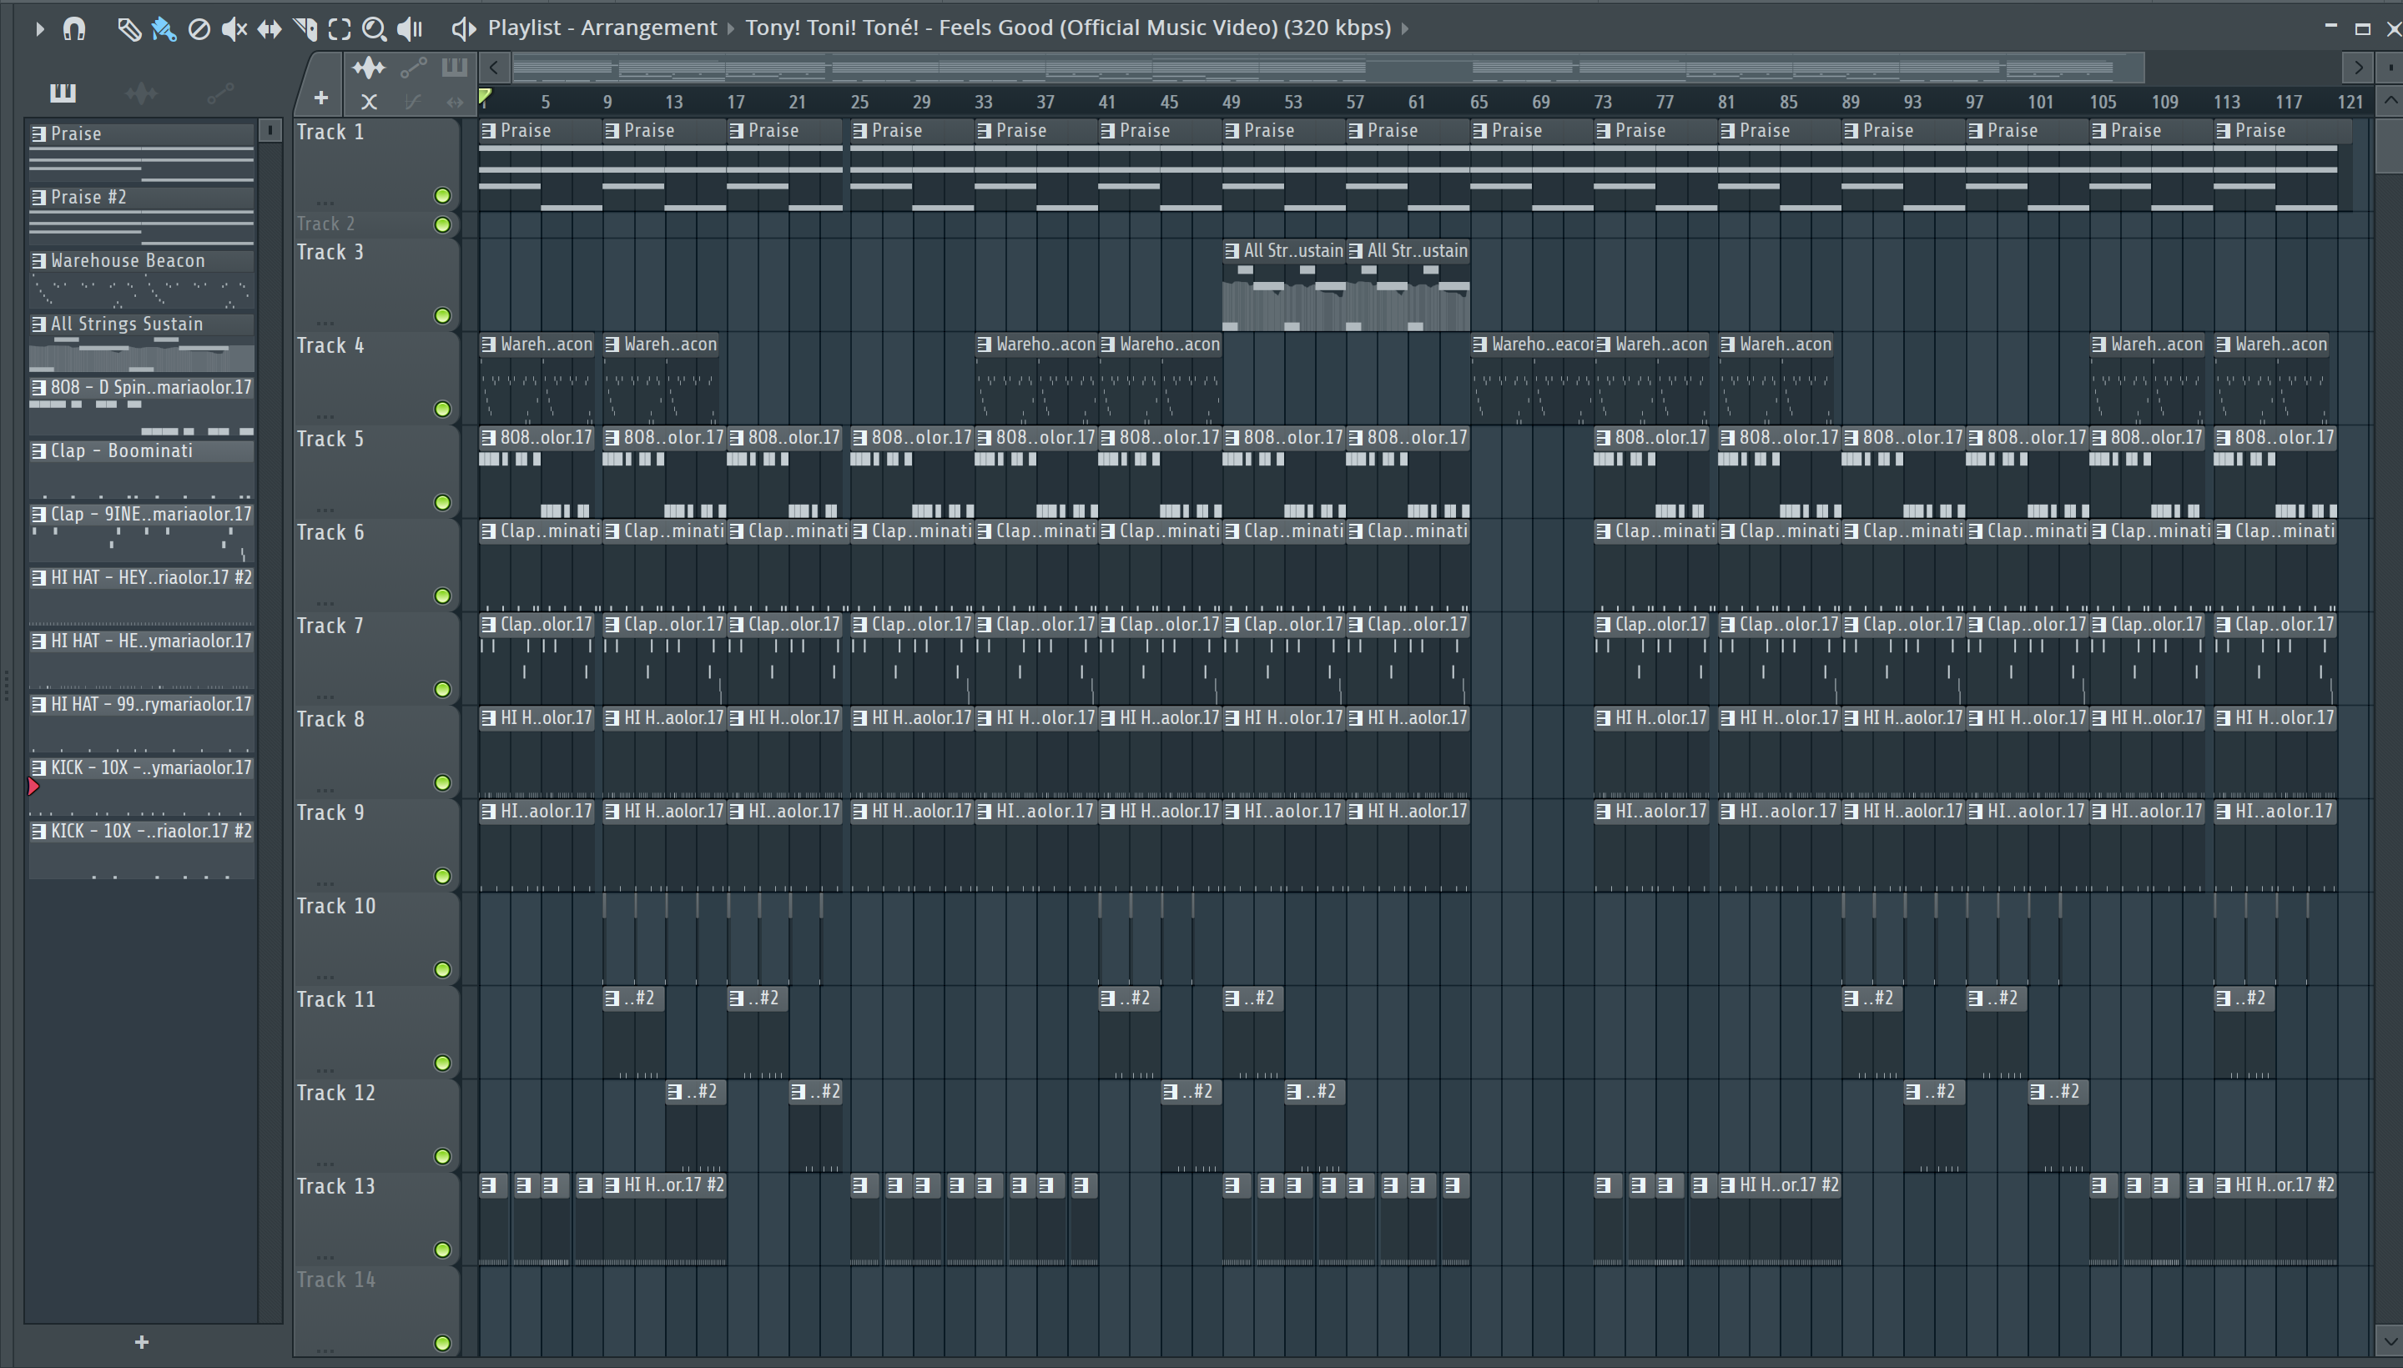Select the Zoom magnifier tool
Viewport: 2403px width, 1368px height.
coord(374,29)
